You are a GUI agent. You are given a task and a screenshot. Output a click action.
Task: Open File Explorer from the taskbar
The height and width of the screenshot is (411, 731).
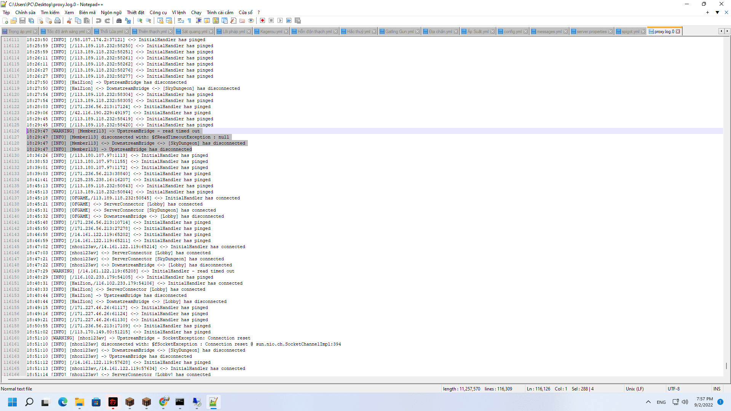point(79,402)
